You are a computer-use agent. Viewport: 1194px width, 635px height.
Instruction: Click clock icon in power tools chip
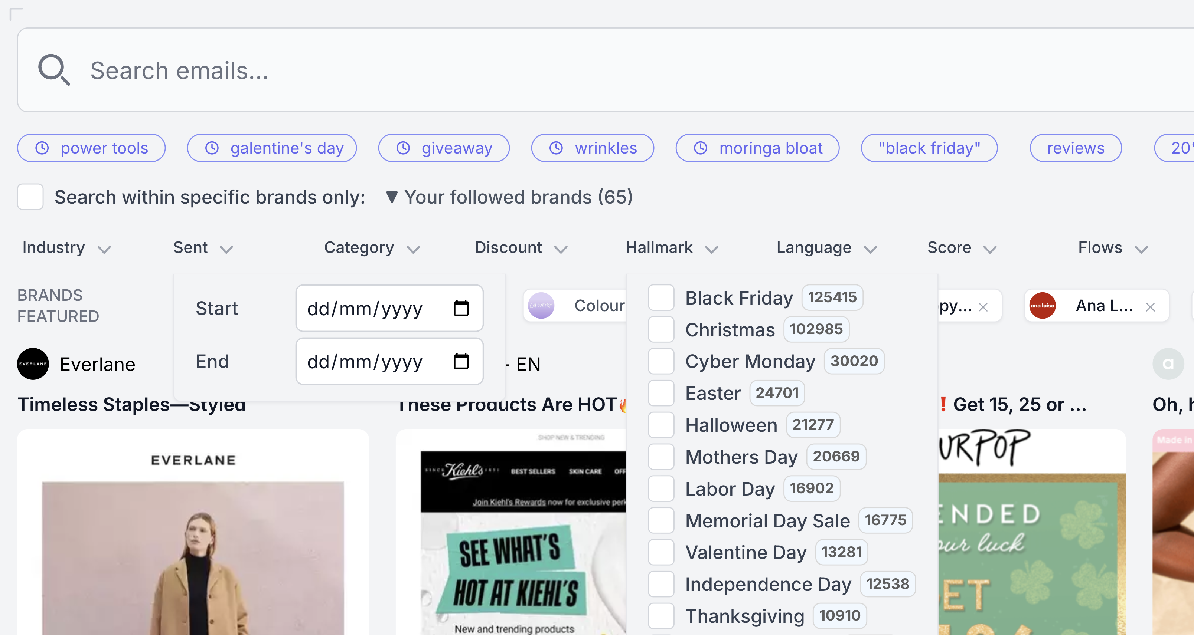click(42, 148)
